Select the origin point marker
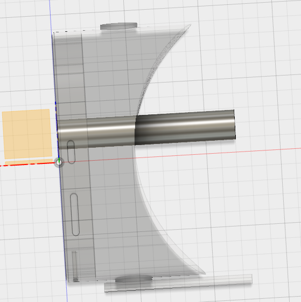Viewport: 301px width, 302px height. [59, 162]
